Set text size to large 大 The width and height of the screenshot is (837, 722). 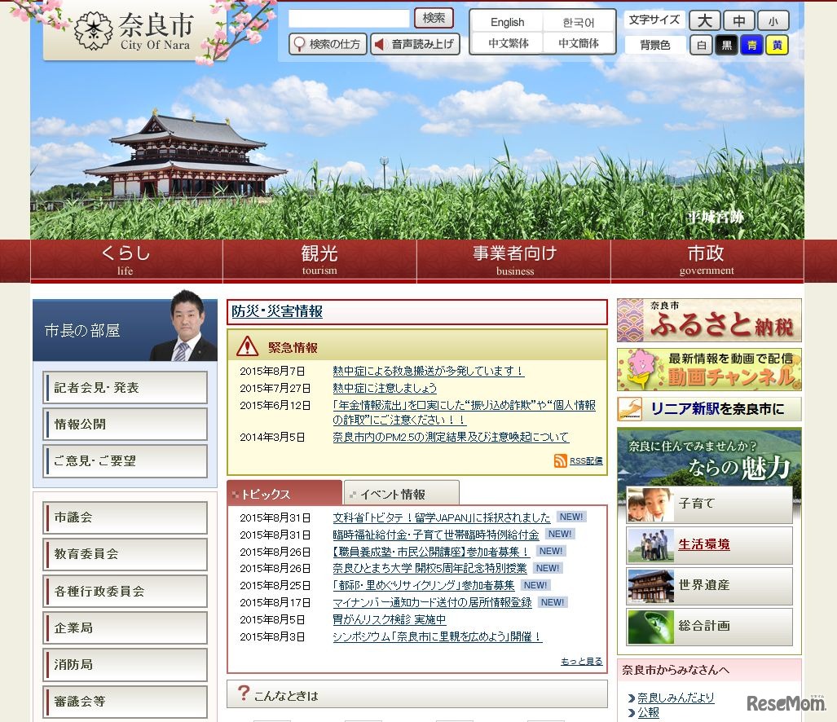pyautogui.click(x=705, y=21)
